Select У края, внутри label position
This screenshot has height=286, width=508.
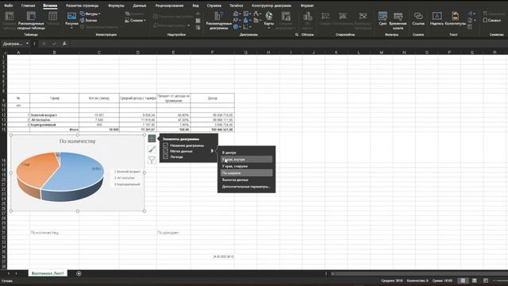coord(246,159)
